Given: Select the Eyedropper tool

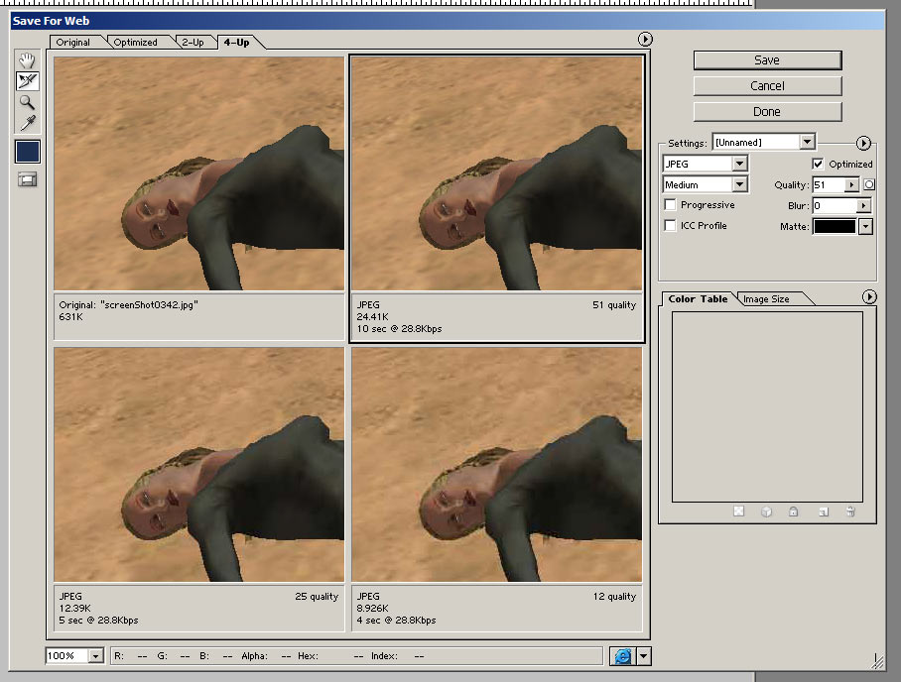Looking at the screenshot, I should tap(27, 123).
